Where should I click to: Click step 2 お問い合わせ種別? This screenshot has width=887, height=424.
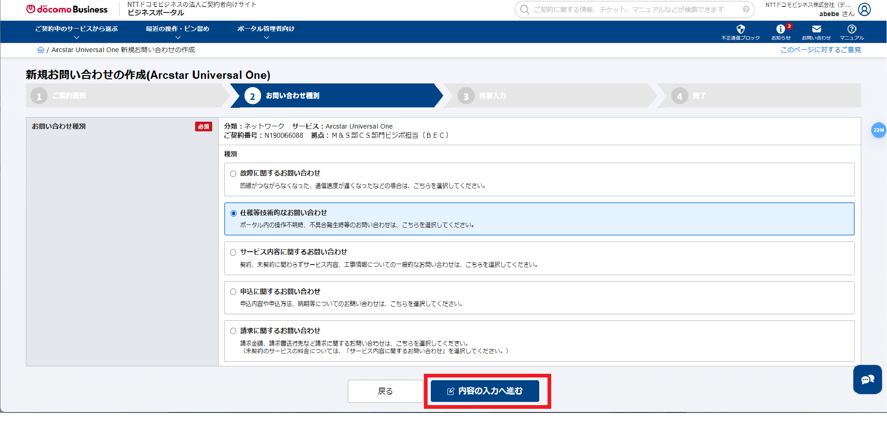click(337, 96)
